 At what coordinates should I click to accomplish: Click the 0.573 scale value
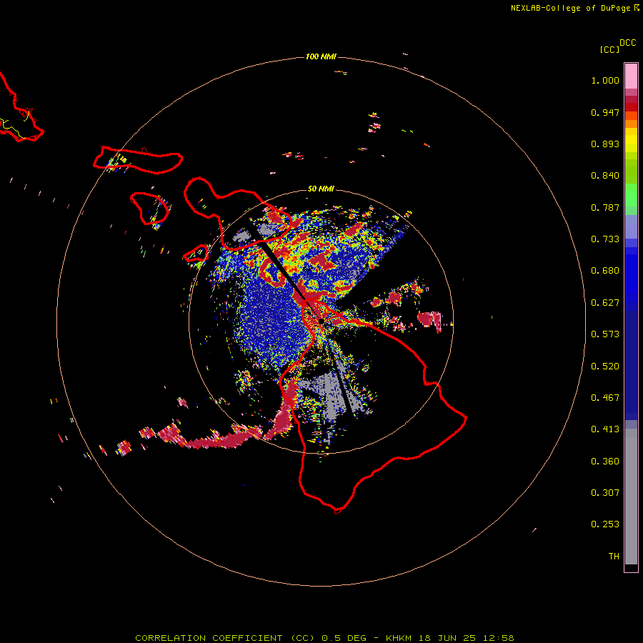click(x=605, y=334)
